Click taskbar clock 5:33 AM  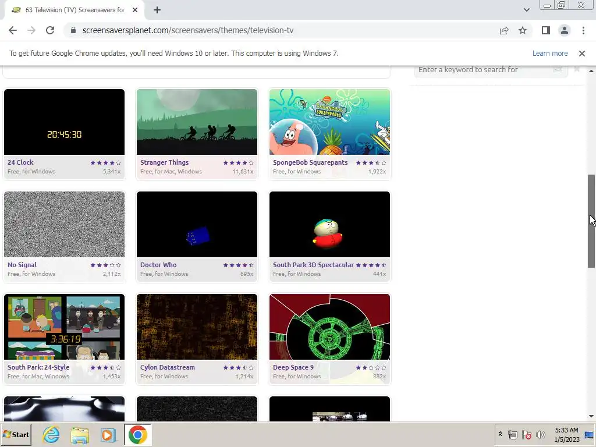pyautogui.click(x=566, y=430)
